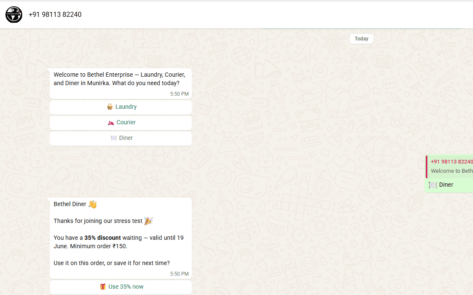Tap the Use 35% now button
The height and width of the screenshot is (295, 473).
(121, 287)
